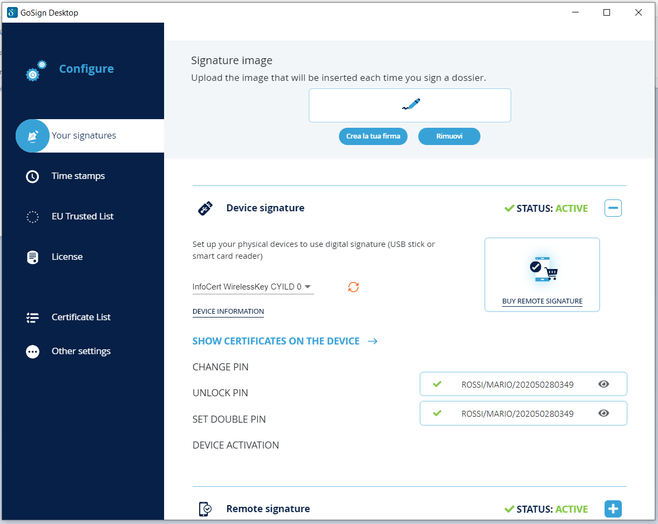The width and height of the screenshot is (658, 524).
Task: Click the USB stick Device signature icon
Action: tap(205, 208)
